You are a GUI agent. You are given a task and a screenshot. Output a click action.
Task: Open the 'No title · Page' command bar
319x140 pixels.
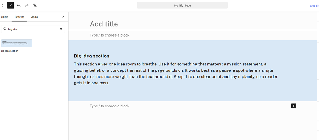point(182,6)
